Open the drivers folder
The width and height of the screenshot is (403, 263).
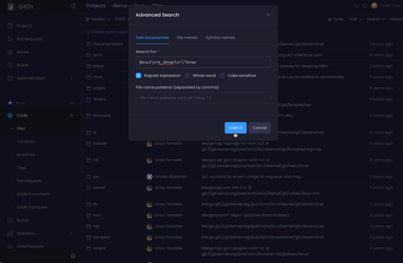(x=100, y=99)
